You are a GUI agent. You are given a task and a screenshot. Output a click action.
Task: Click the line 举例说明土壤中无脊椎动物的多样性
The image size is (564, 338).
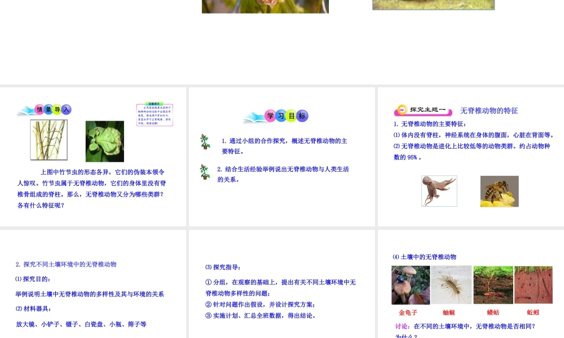point(90,294)
